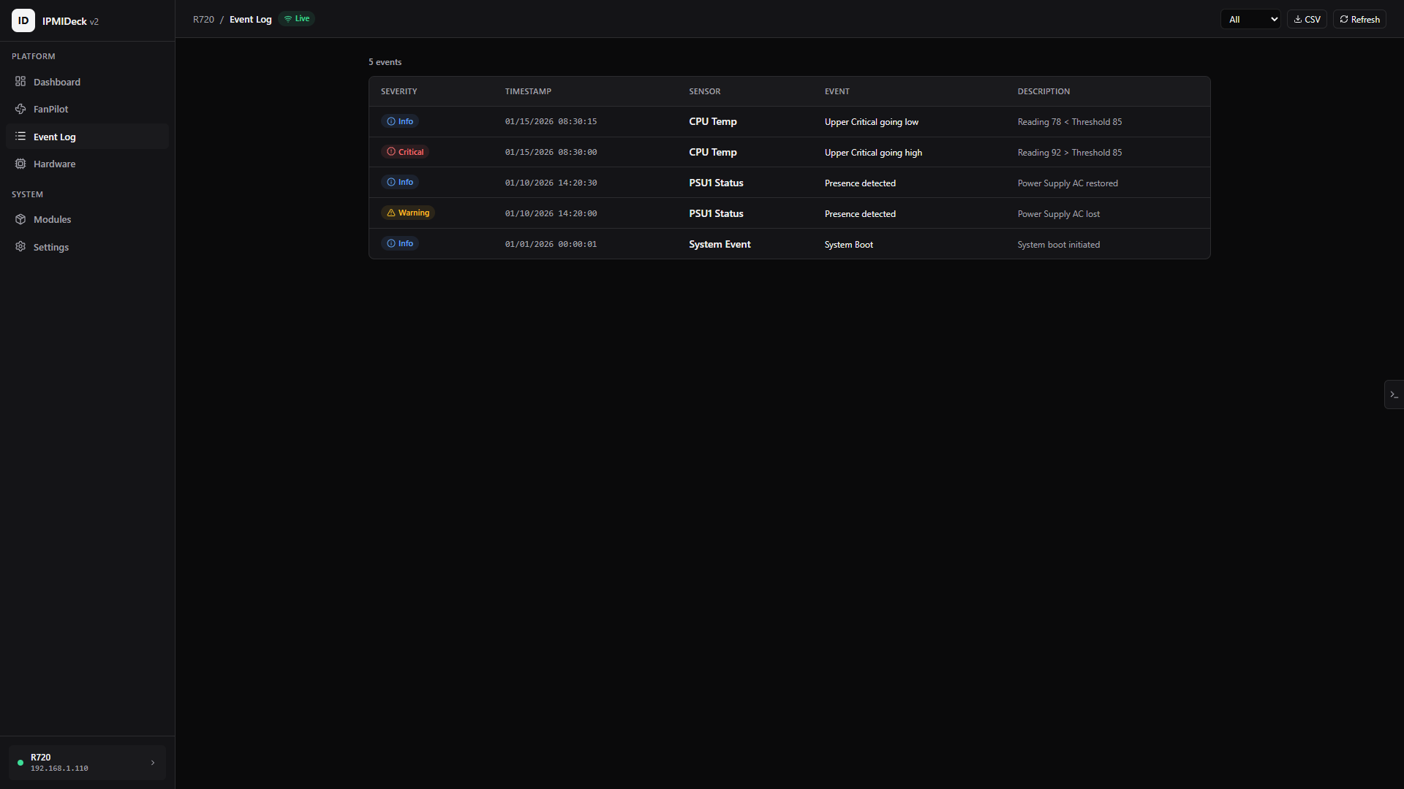This screenshot has height=789, width=1404.
Task: Click the Refresh button
Action: click(1359, 20)
